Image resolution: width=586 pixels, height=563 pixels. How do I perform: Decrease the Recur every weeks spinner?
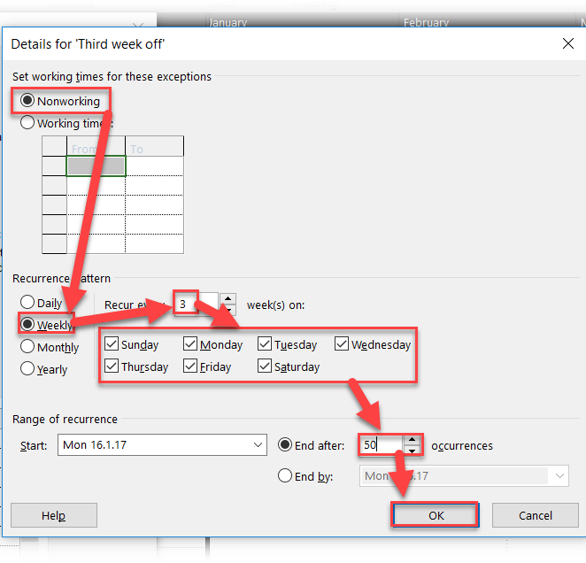(228, 309)
